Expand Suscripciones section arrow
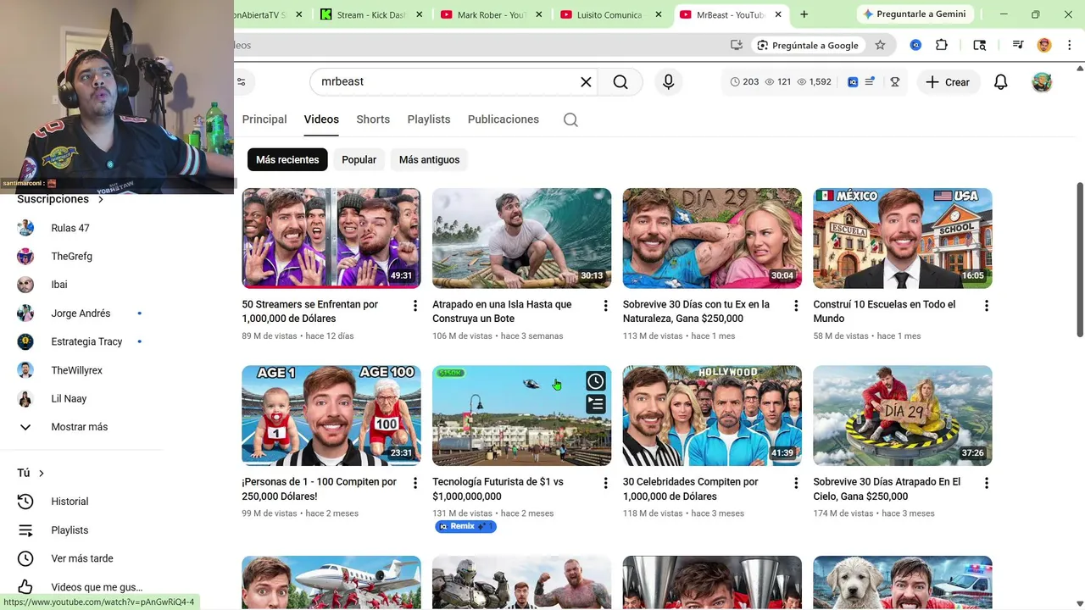 pos(100,200)
